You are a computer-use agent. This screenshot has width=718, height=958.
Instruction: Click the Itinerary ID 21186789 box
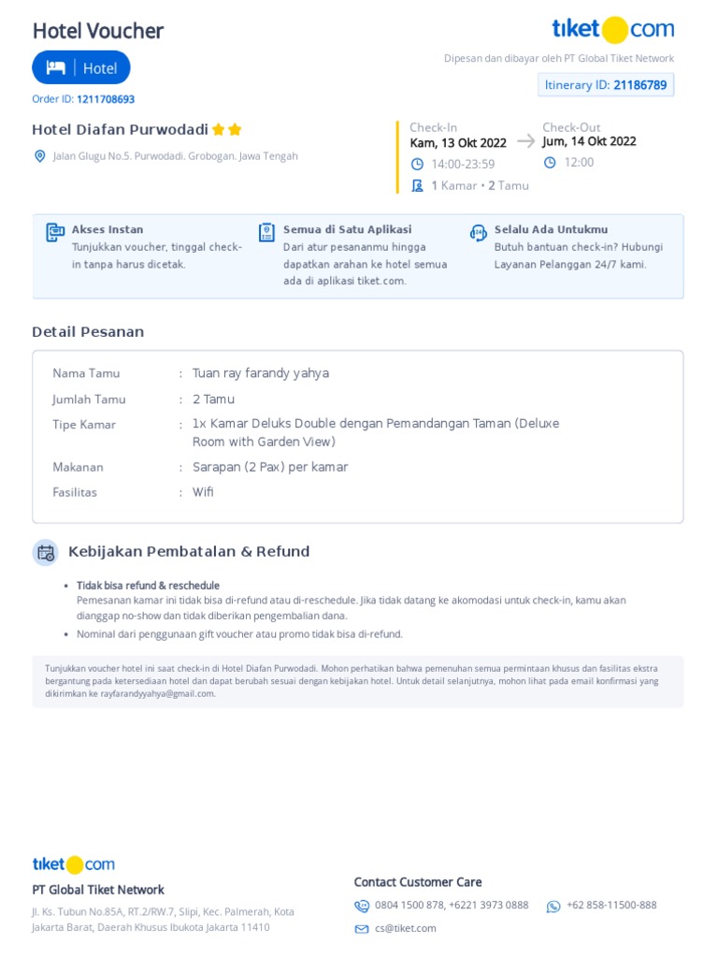click(x=606, y=85)
